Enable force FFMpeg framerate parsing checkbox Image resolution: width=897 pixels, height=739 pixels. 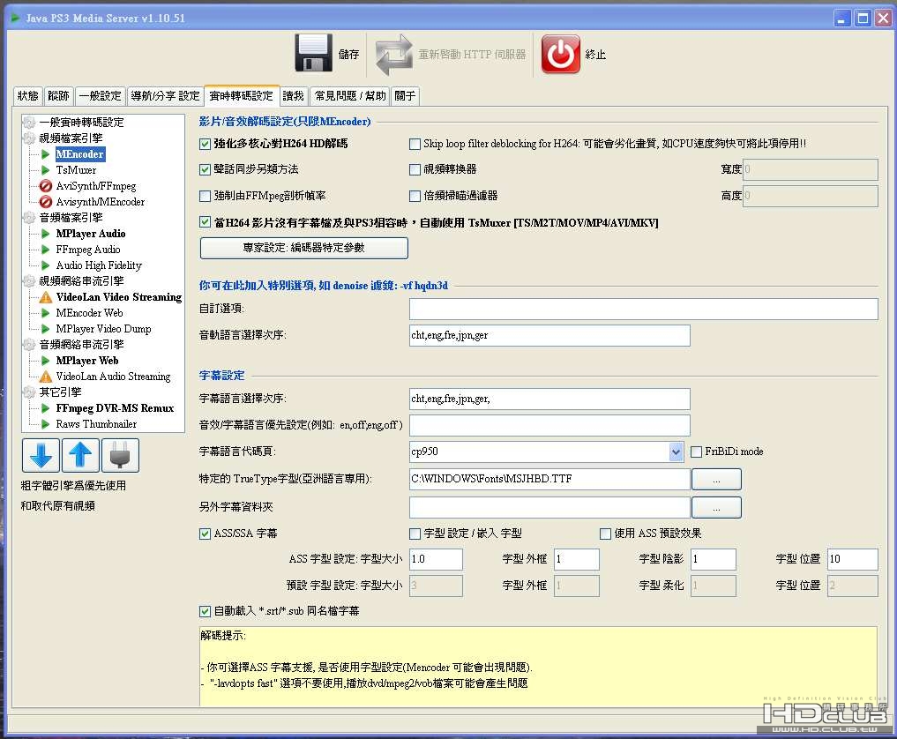click(x=205, y=196)
